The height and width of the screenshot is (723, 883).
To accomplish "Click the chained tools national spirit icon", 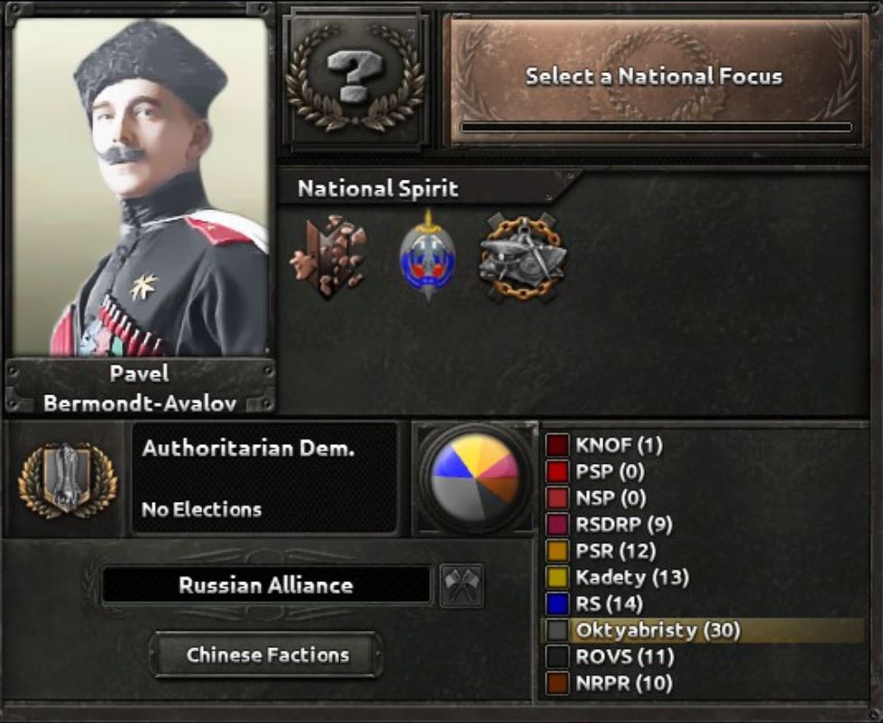I will point(522,257).
